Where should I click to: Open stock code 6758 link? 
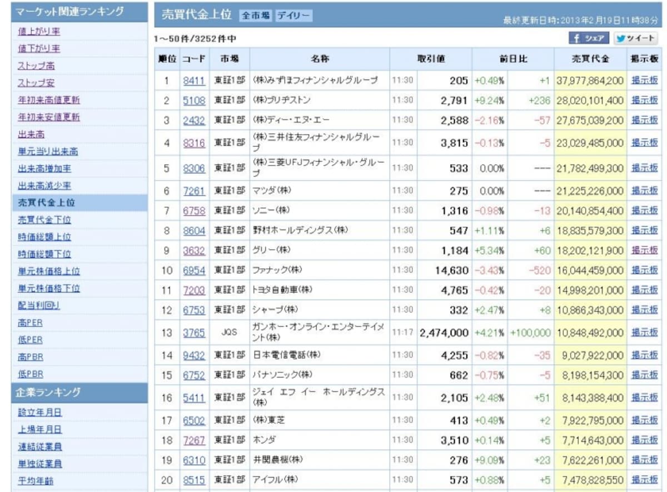[194, 211]
